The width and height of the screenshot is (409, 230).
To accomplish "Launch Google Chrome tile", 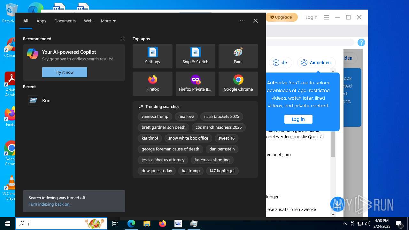I will click(x=238, y=84).
